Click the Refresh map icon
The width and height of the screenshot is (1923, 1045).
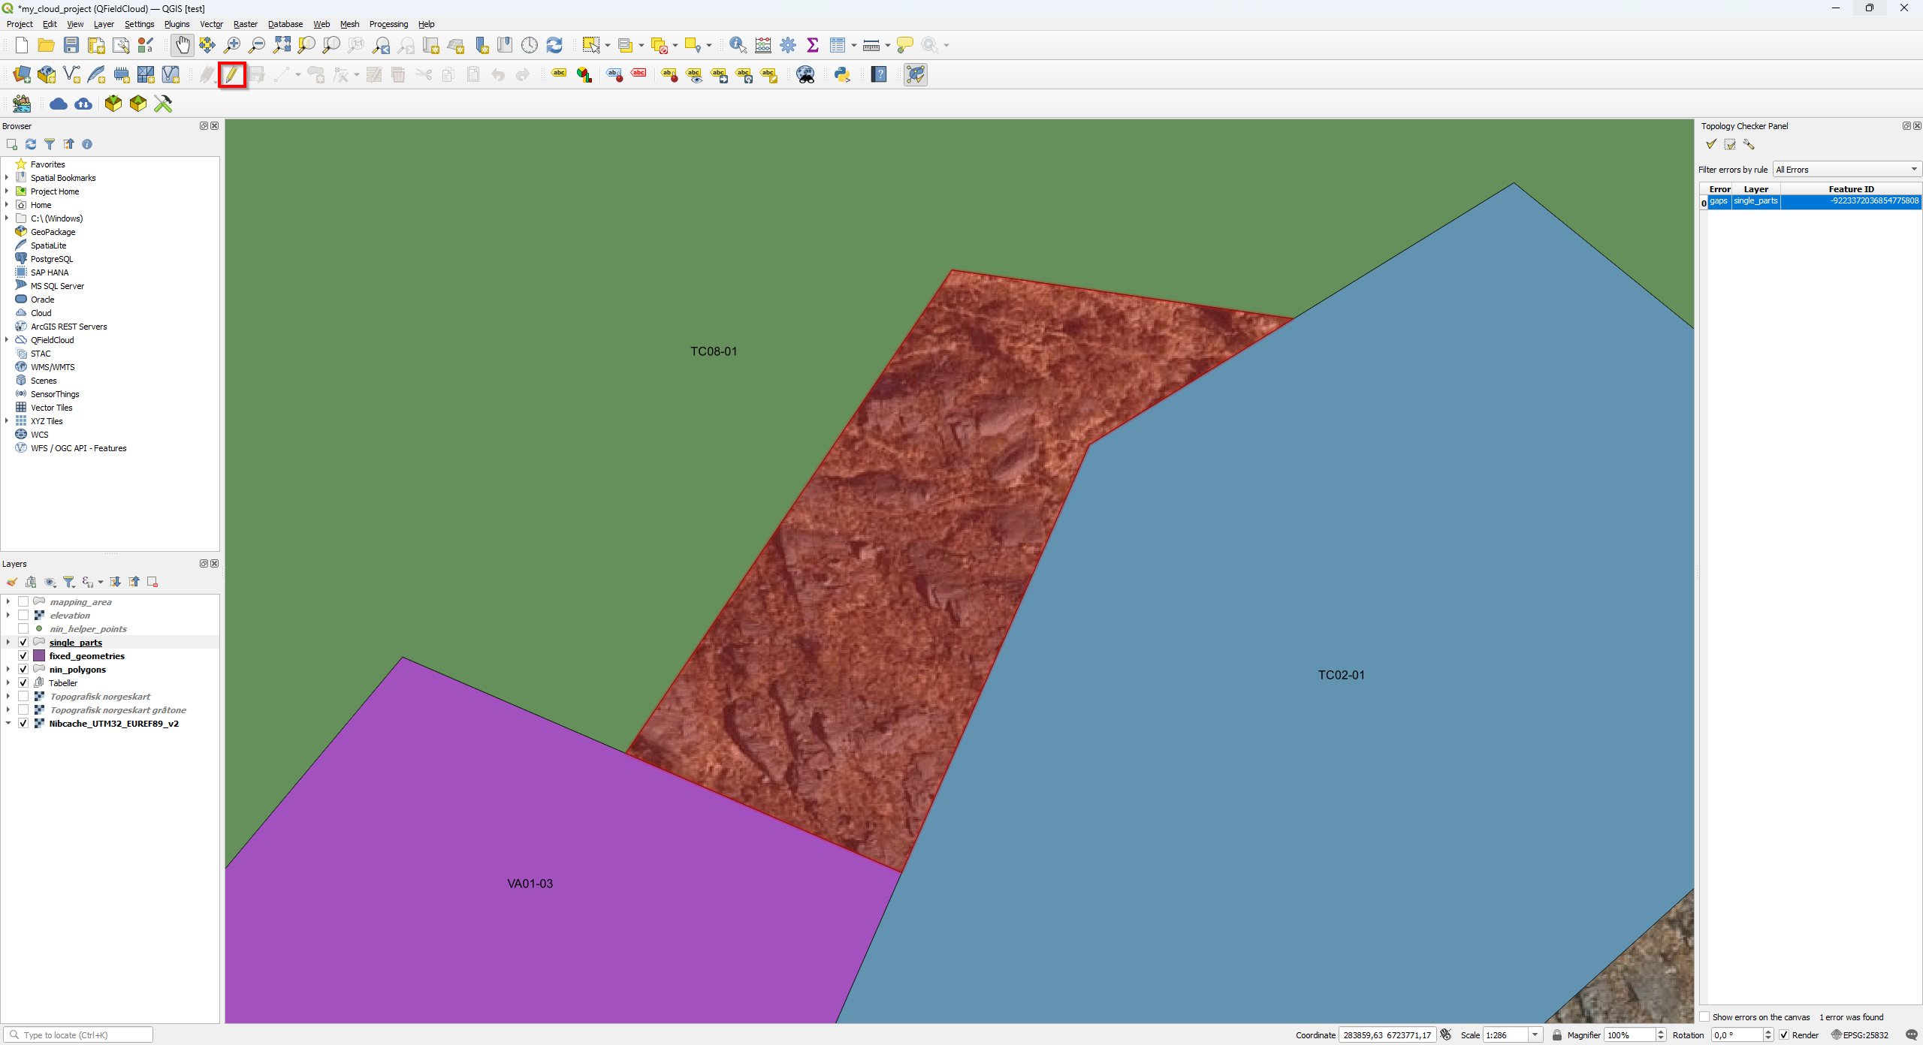[554, 45]
